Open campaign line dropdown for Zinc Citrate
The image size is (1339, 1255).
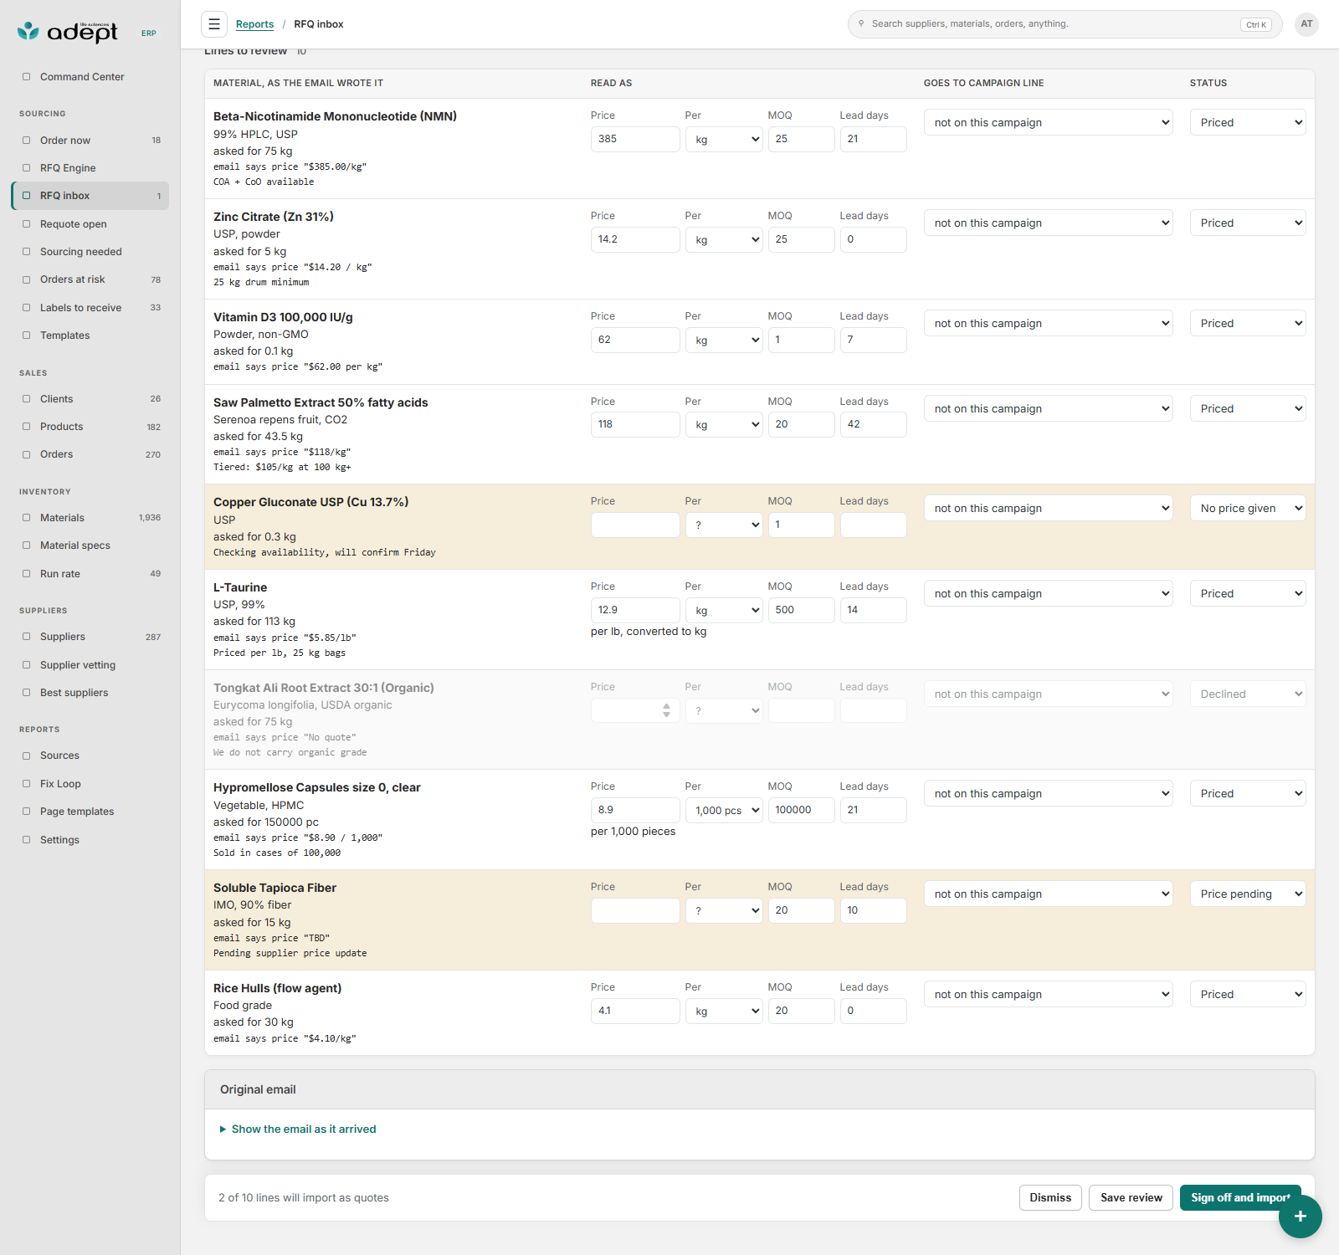tap(1049, 223)
